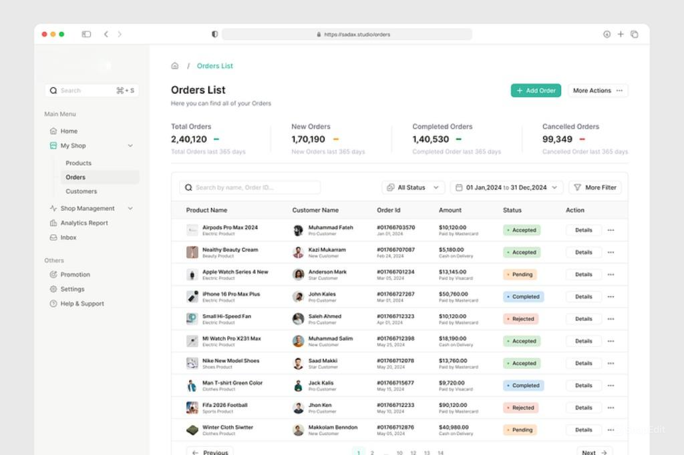
Task: Open the browser tab overview icon
Action: coord(635,34)
